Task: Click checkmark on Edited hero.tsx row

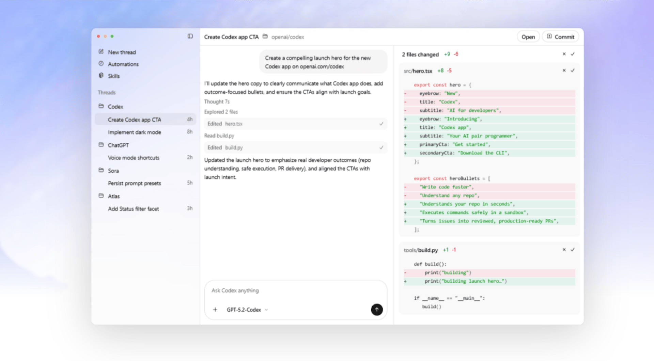Action: (x=381, y=124)
